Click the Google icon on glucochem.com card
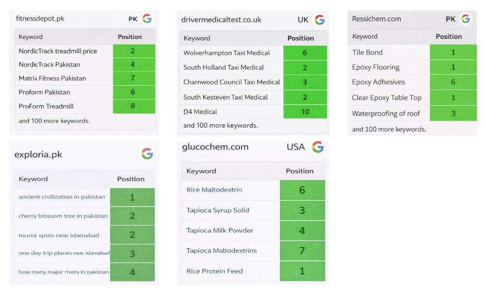The image size is (486, 291). coord(318,147)
